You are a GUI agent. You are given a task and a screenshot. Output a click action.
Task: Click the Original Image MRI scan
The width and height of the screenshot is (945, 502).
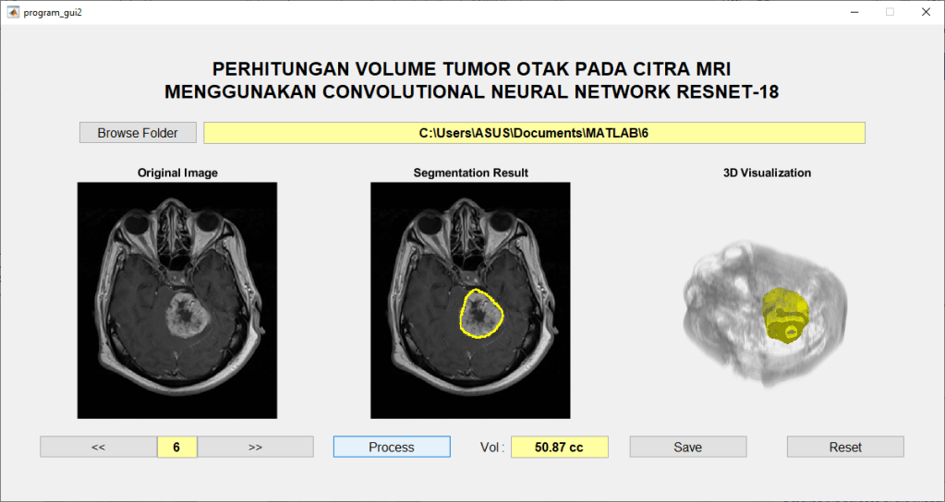[x=177, y=300]
